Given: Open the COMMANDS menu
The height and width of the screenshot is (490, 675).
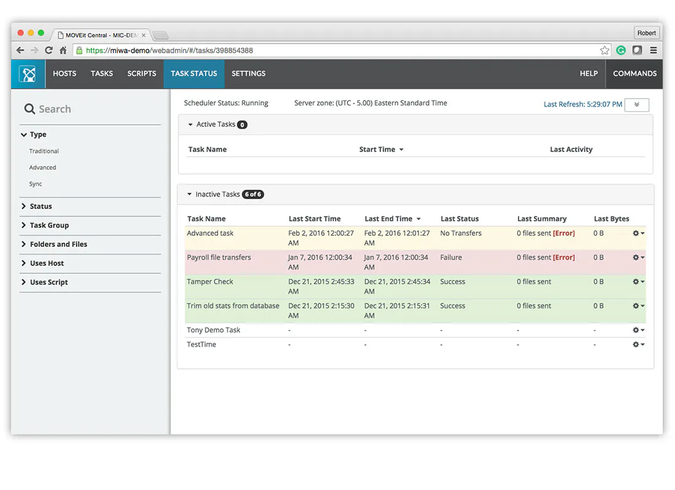Looking at the screenshot, I should [x=634, y=73].
